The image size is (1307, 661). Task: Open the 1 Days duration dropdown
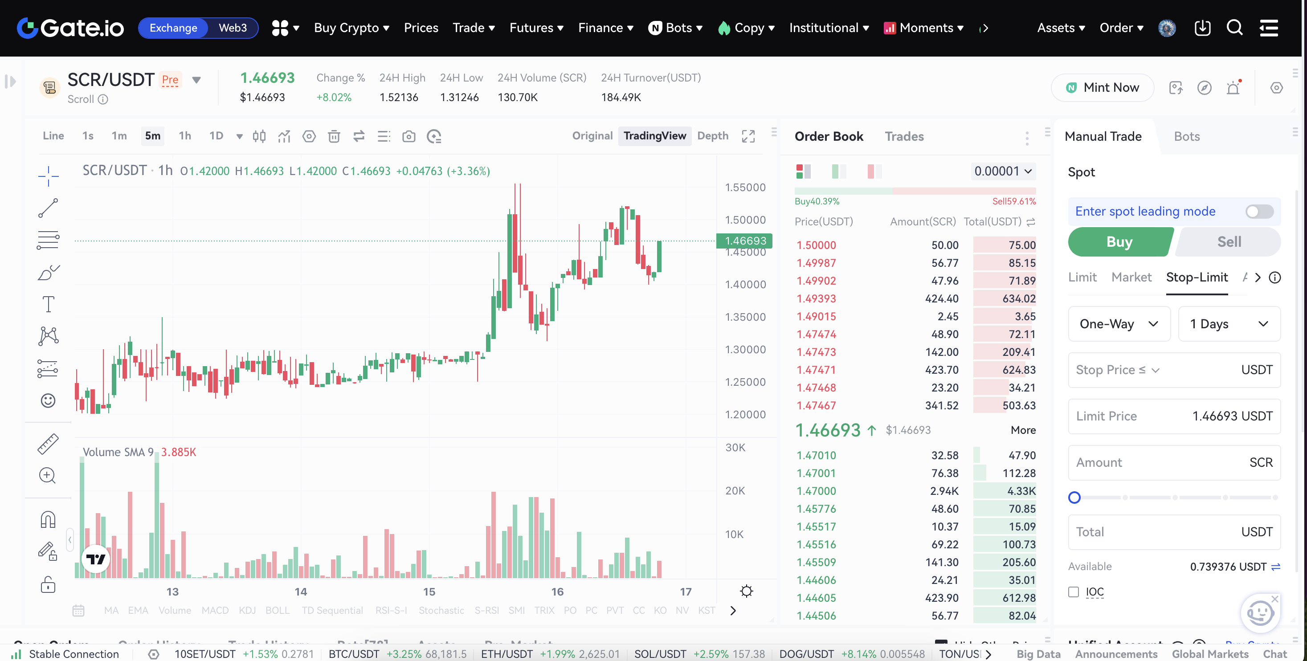tap(1228, 324)
